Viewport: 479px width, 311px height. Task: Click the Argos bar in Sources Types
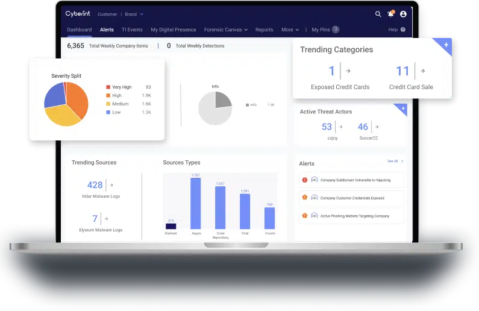pos(196,203)
